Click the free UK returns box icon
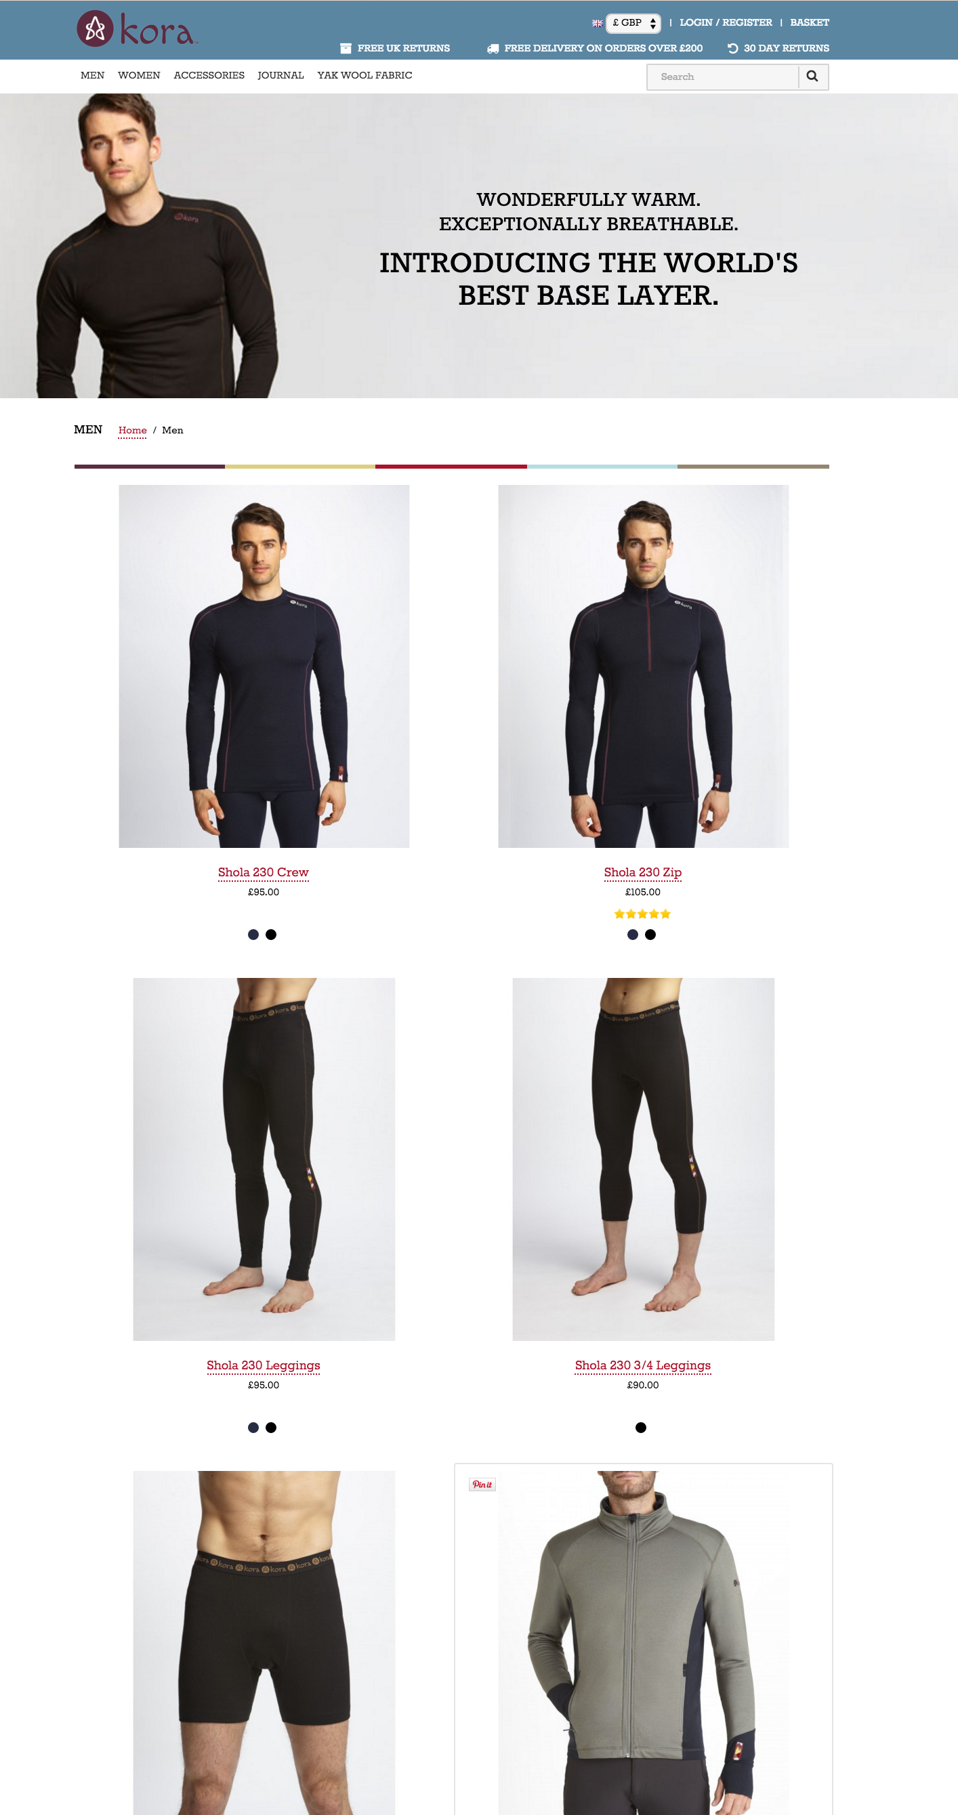 click(346, 48)
